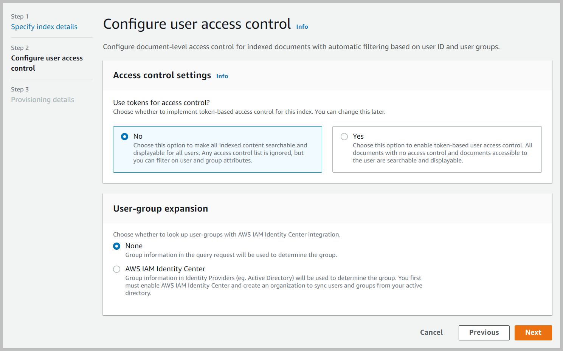Open the Info link beside the page title
563x351 pixels.
pyautogui.click(x=302, y=26)
